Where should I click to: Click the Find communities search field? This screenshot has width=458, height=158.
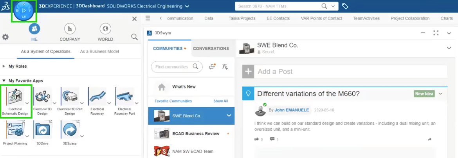[172, 67]
